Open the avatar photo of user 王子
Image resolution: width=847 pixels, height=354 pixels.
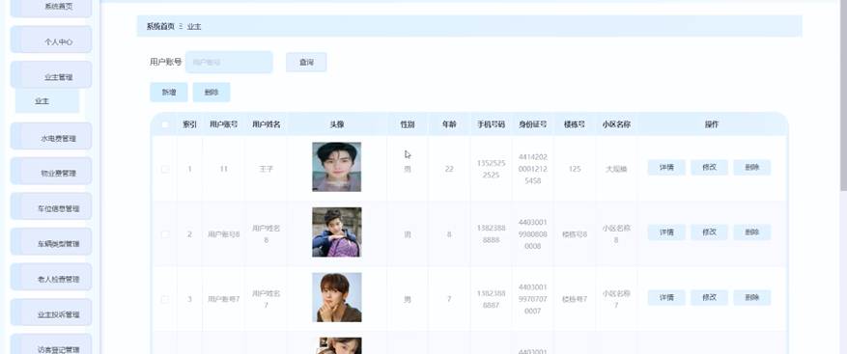[336, 167]
